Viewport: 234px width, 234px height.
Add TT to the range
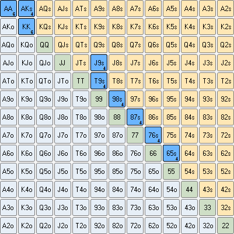[81, 81]
